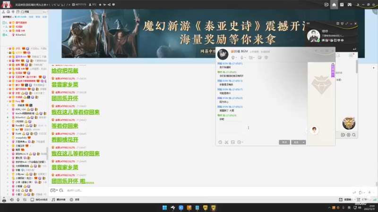Click the contact avatar in BGM chat header

point(223,54)
